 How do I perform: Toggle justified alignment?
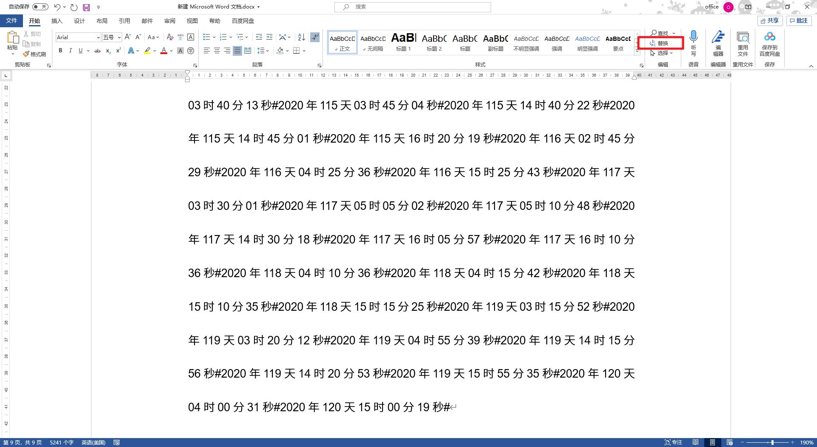click(x=237, y=51)
